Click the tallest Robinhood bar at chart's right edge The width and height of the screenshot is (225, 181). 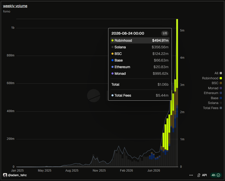(177, 53)
